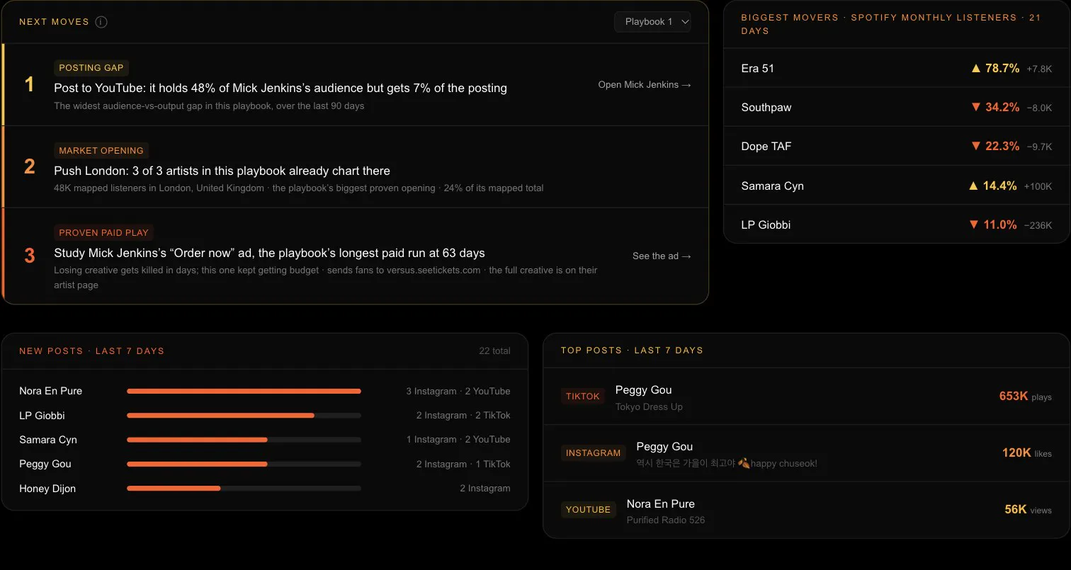Image resolution: width=1071 pixels, height=570 pixels.
Task: Select Honey Dijon in New Posts
Action: click(47, 489)
